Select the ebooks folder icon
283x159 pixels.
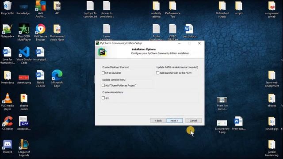tap(272, 100)
